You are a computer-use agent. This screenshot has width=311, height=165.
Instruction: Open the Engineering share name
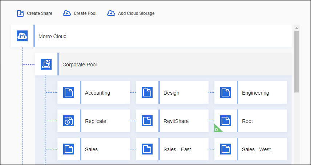pos(255,93)
